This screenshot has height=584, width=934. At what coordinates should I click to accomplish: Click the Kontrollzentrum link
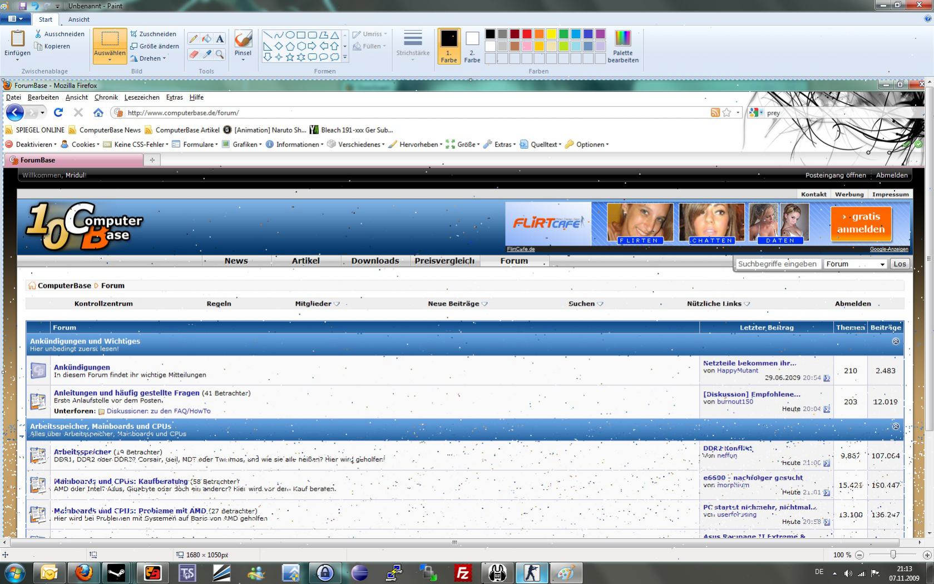coord(103,303)
